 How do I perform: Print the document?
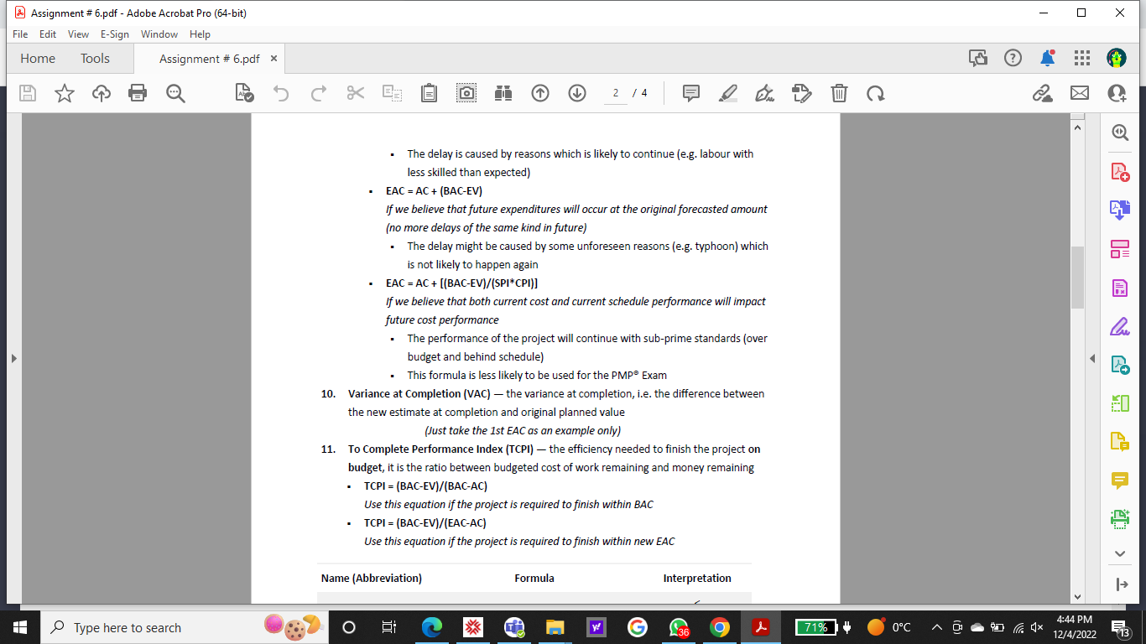(138, 92)
